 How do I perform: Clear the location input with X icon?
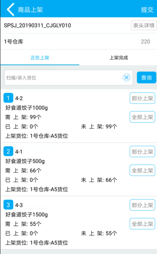tap(126, 77)
